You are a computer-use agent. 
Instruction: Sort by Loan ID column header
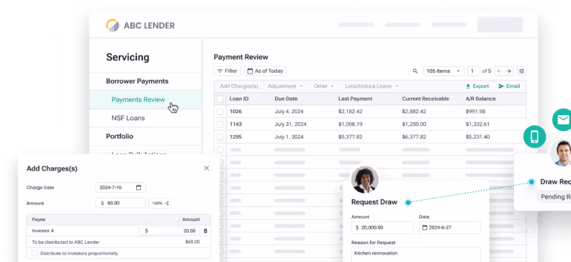(239, 99)
